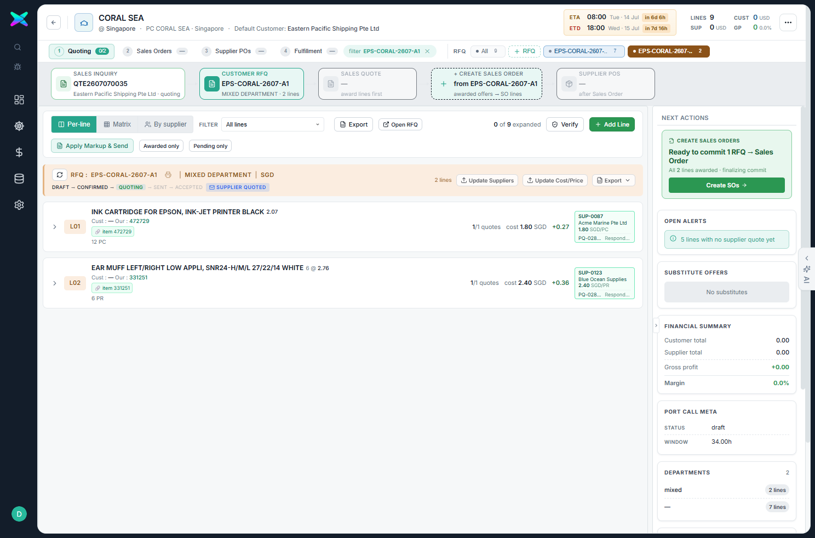Open the dollar sign finance icon
815x538 pixels.
coord(19,152)
